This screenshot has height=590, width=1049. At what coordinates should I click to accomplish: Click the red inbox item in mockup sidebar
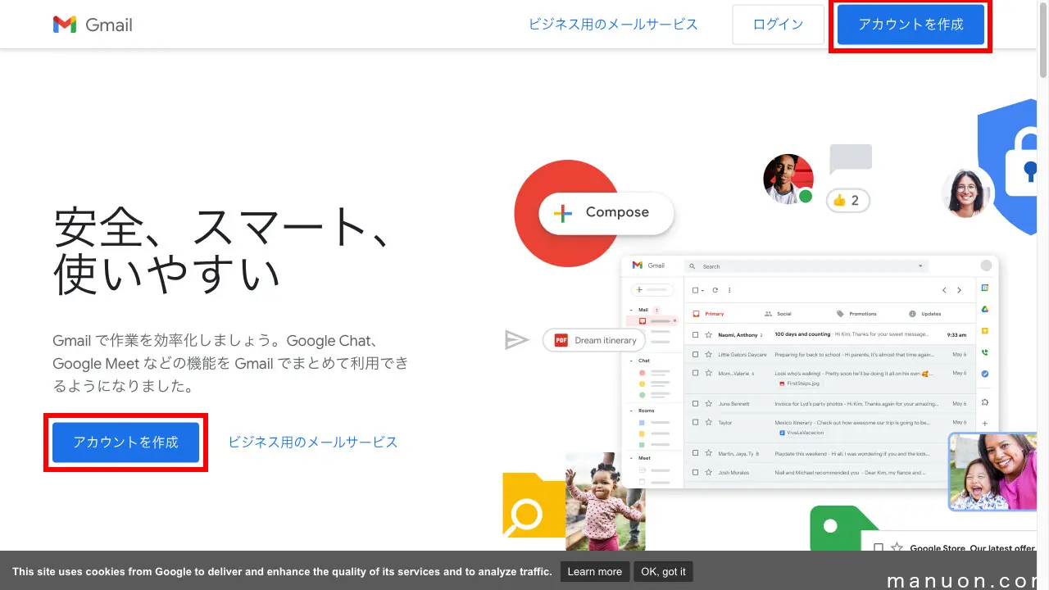(652, 320)
